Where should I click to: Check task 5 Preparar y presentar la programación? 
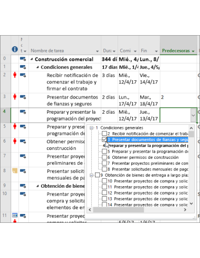coord(104,152)
